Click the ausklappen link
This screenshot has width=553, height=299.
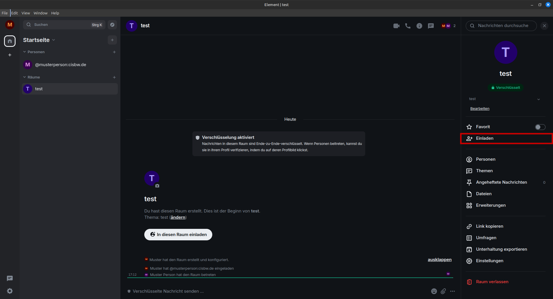point(440,260)
